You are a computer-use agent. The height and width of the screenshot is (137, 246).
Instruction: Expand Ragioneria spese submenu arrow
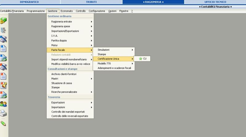91,26
